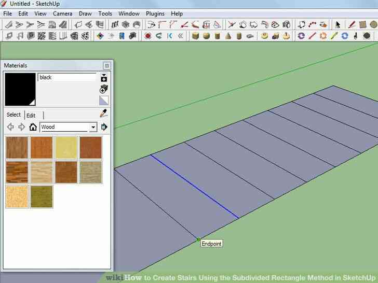Open the Tools menu
This screenshot has width=378, height=283.
(105, 13)
